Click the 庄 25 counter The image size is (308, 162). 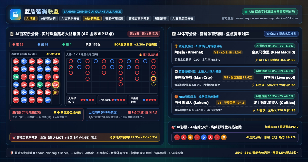[x=18, y=44]
